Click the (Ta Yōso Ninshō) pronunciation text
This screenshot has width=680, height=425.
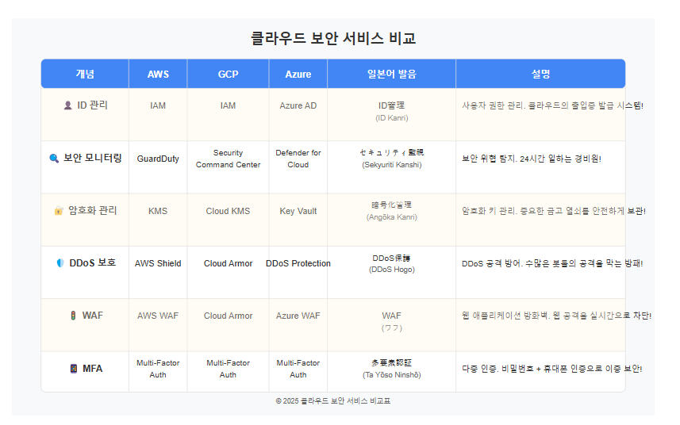tap(392, 375)
